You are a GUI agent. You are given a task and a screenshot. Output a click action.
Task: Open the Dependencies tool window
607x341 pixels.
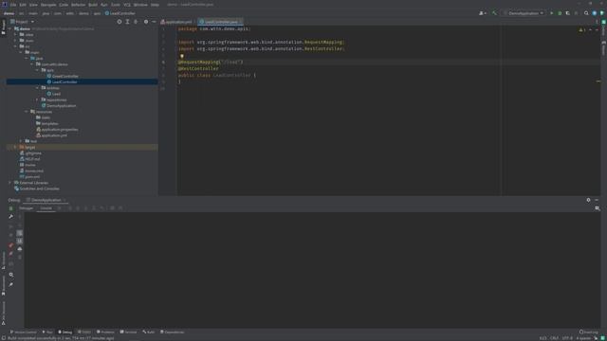[x=173, y=332]
